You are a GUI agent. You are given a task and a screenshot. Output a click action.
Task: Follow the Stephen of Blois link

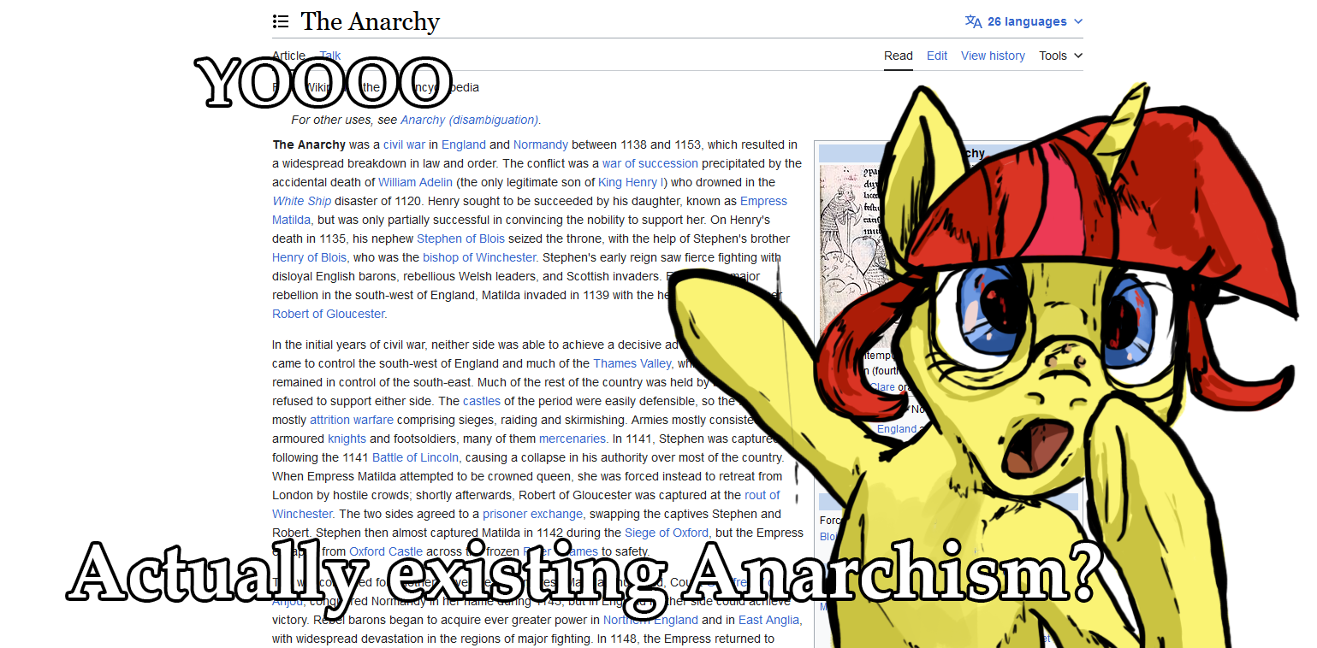460,239
